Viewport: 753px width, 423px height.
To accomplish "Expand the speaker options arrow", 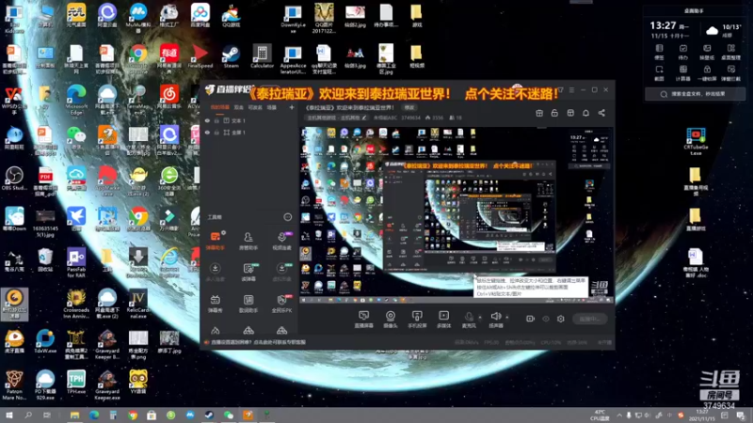I will 506,317.
